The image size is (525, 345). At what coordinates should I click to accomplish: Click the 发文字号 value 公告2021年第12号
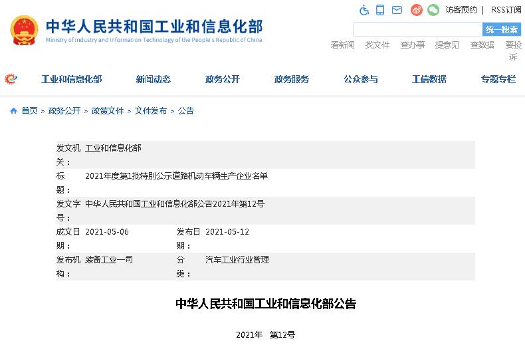coord(175,203)
